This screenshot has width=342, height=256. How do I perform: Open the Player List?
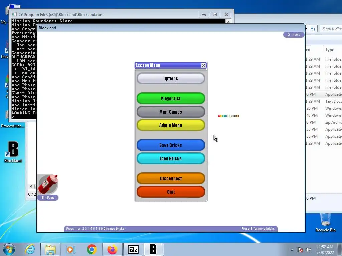point(171,98)
